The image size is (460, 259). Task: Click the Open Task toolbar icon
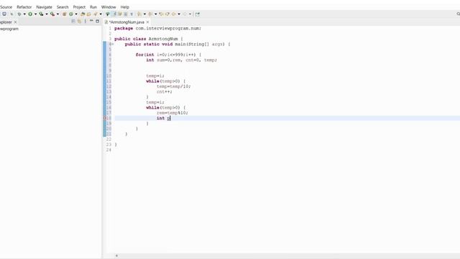tap(88, 14)
